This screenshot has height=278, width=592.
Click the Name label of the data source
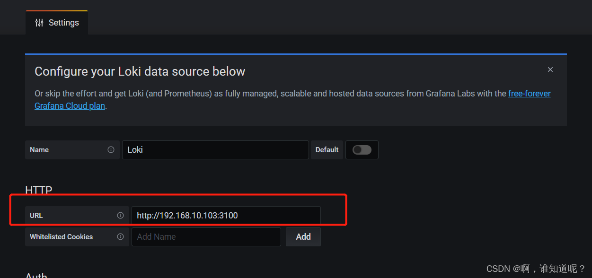39,150
